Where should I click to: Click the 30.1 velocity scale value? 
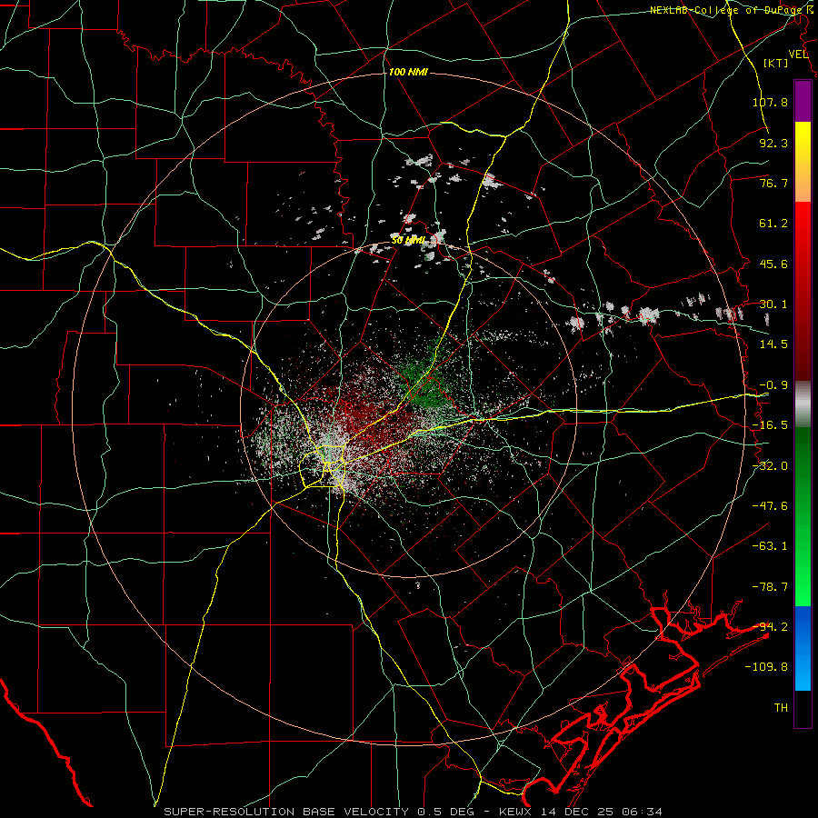773,304
